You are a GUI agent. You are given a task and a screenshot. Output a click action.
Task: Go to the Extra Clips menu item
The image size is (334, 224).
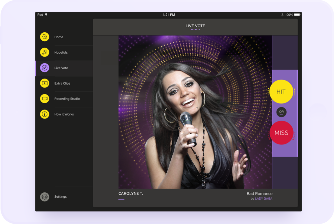click(x=62, y=83)
